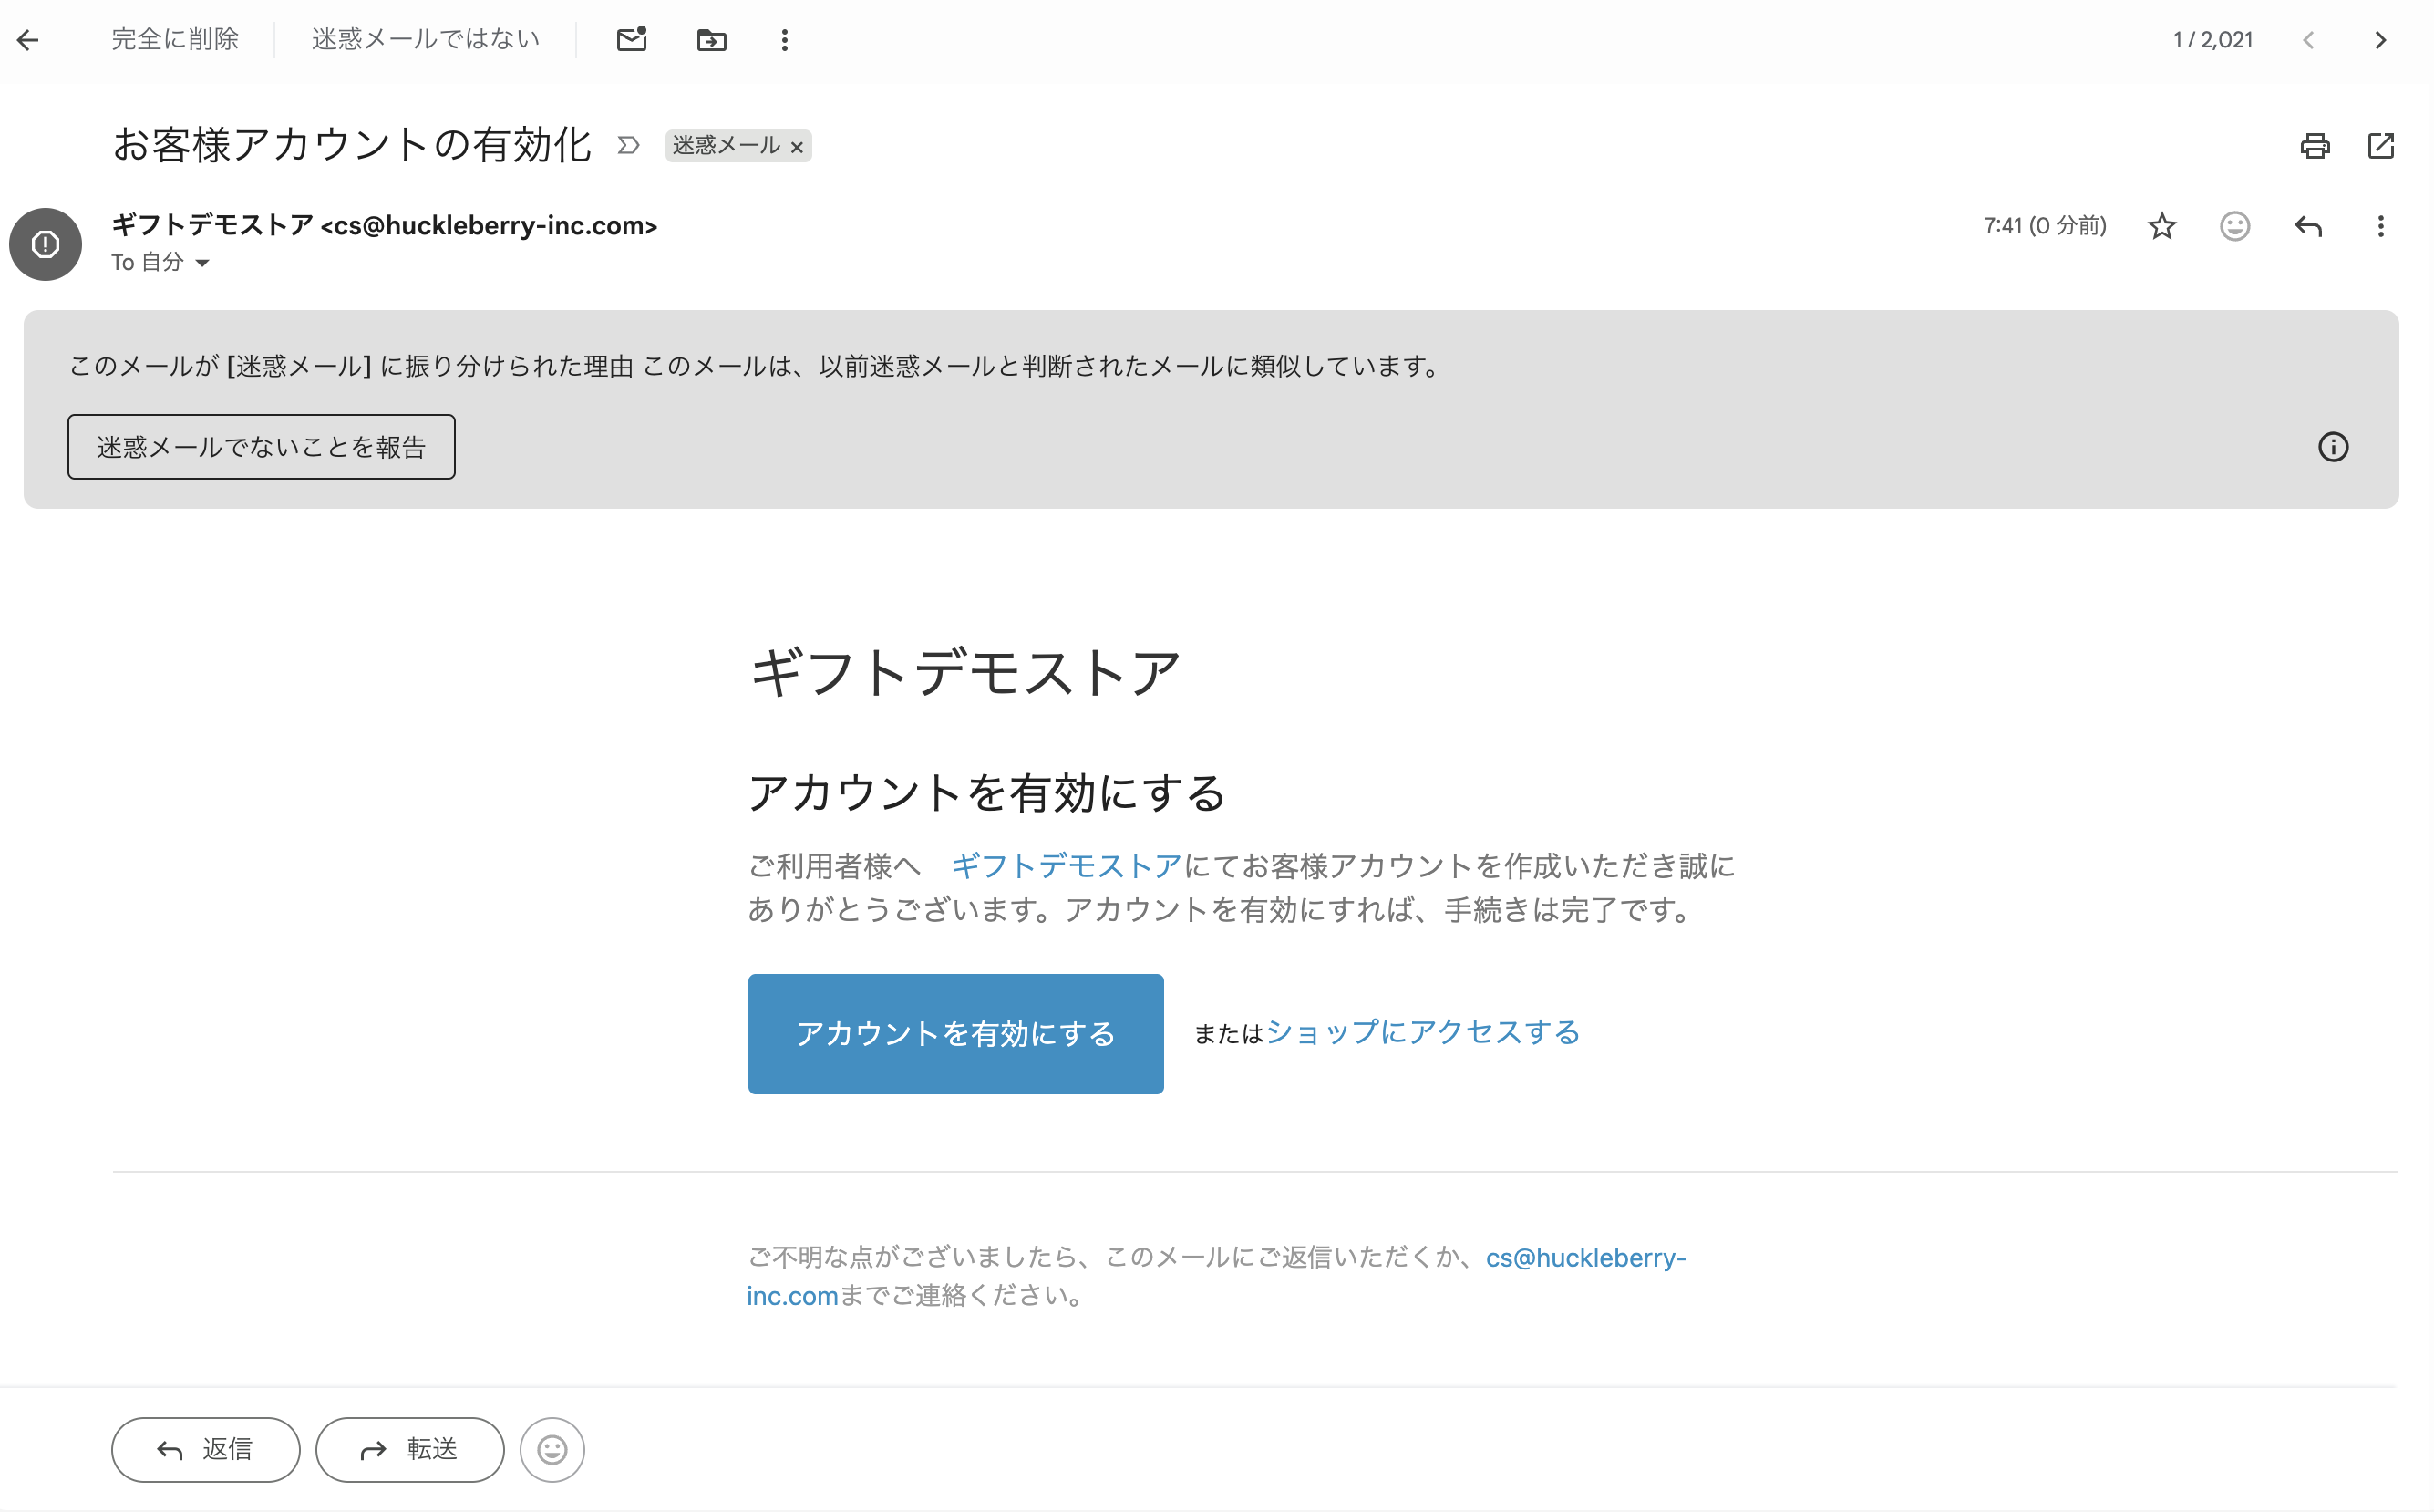Viewport: 2434px width, 1512px height.
Task: Click the mark as unread envelope icon
Action: (632, 40)
